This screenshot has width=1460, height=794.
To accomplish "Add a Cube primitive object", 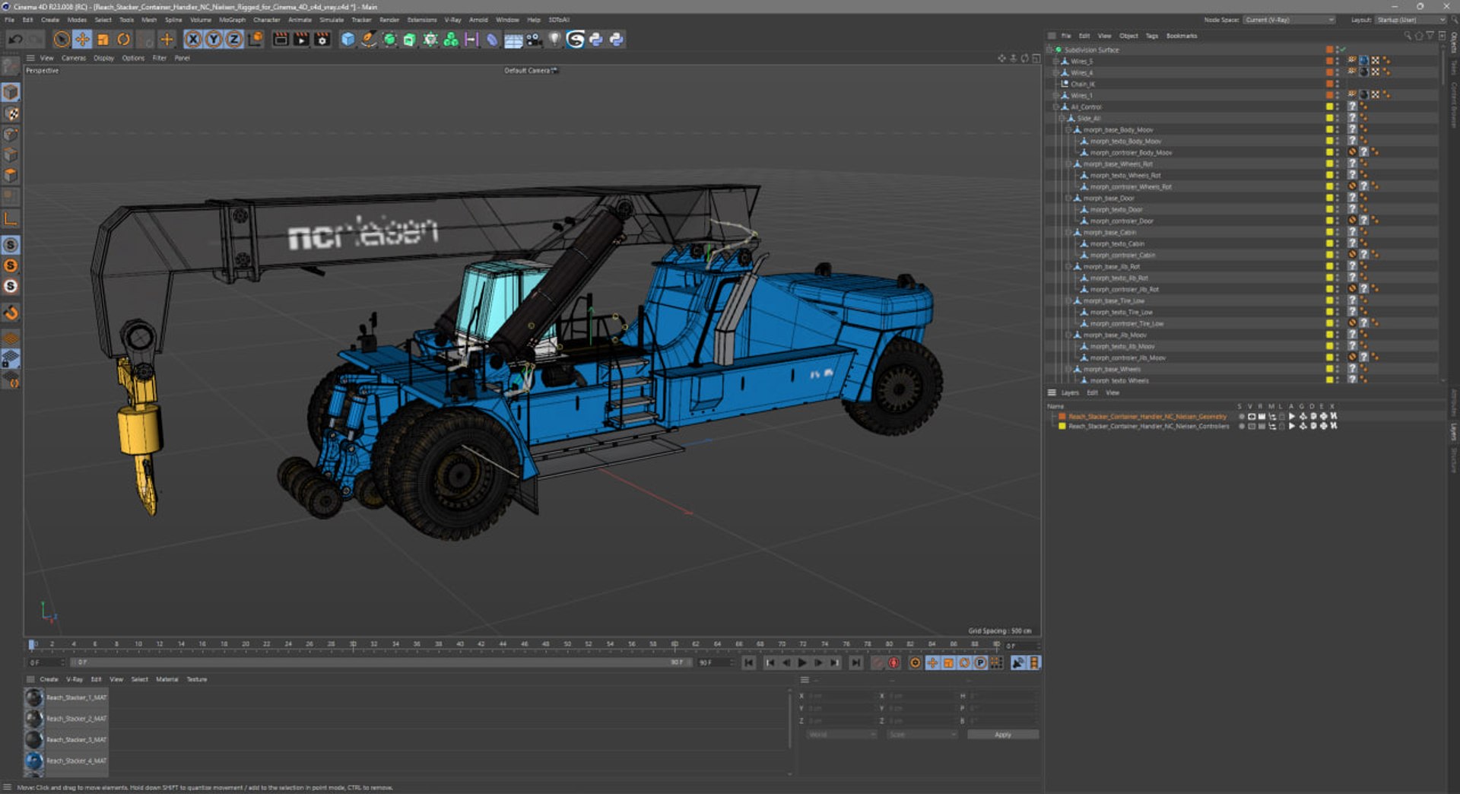I will click(x=348, y=40).
